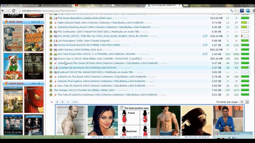Click download icon for New.Tale.Of.Zatoichi row
Image resolution: width=255 pixels, height=143 pixels.
(51, 86)
